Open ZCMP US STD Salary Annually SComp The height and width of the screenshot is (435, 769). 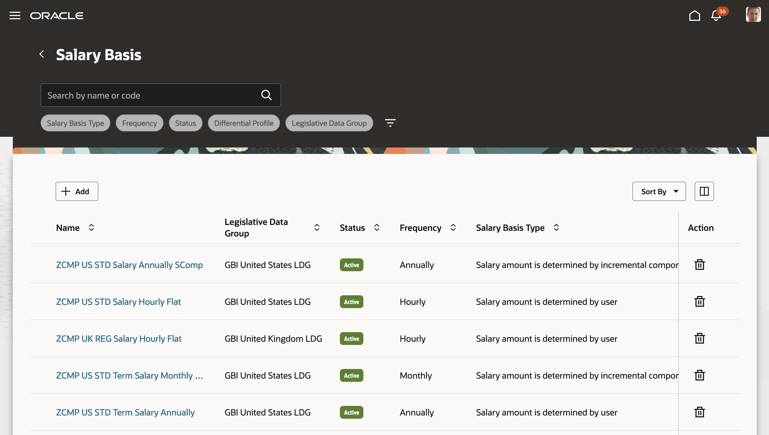[129, 265]
